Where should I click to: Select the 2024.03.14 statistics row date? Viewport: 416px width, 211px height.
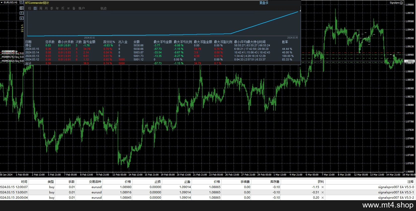(x=32, y=52)
